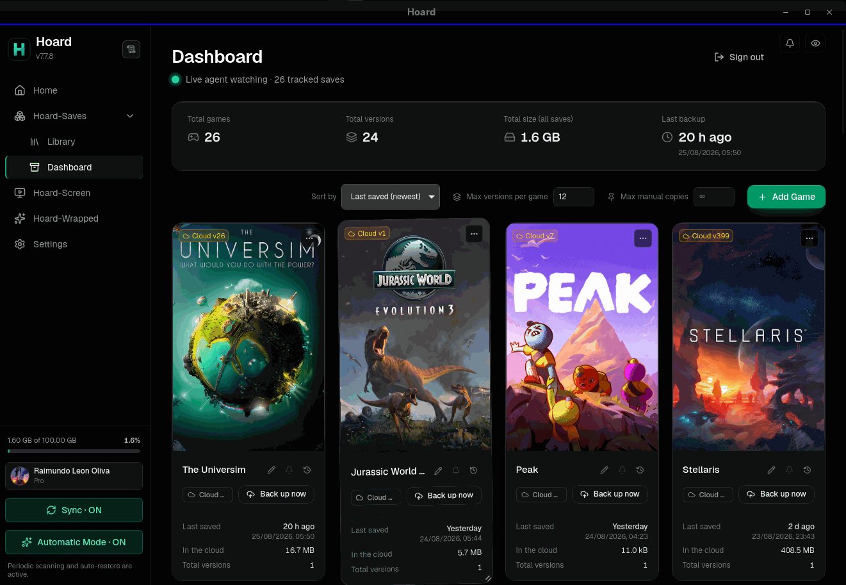Viewport: 846px width, 585px height.
Task: Back up Stellaris now
Action: (777, 494)
